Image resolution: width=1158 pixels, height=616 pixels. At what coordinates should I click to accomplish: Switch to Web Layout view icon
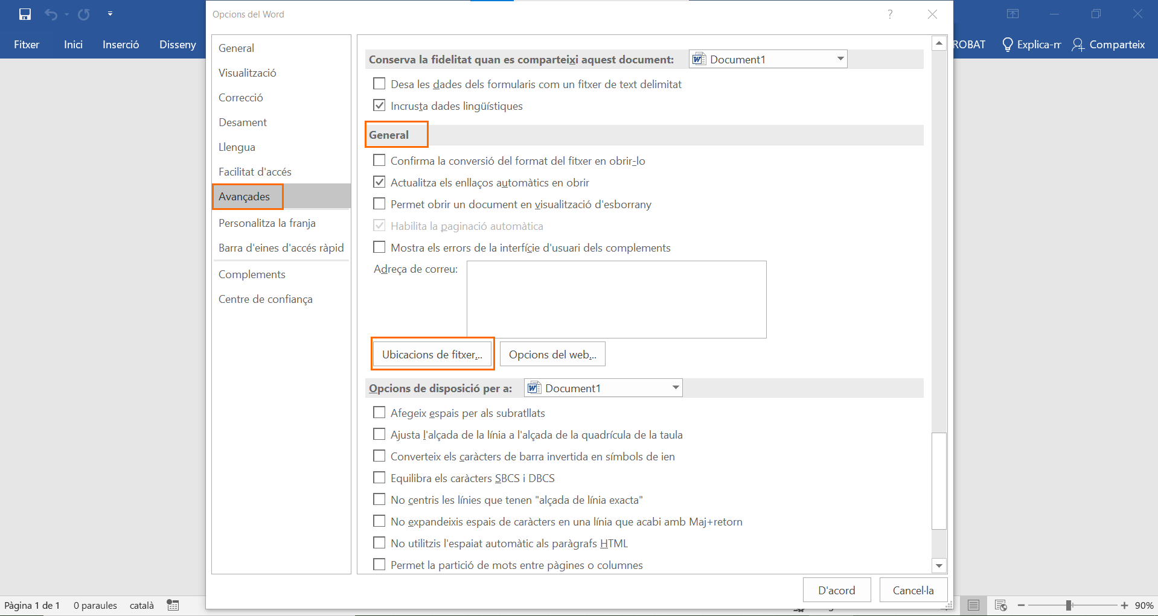(1000, 605)
